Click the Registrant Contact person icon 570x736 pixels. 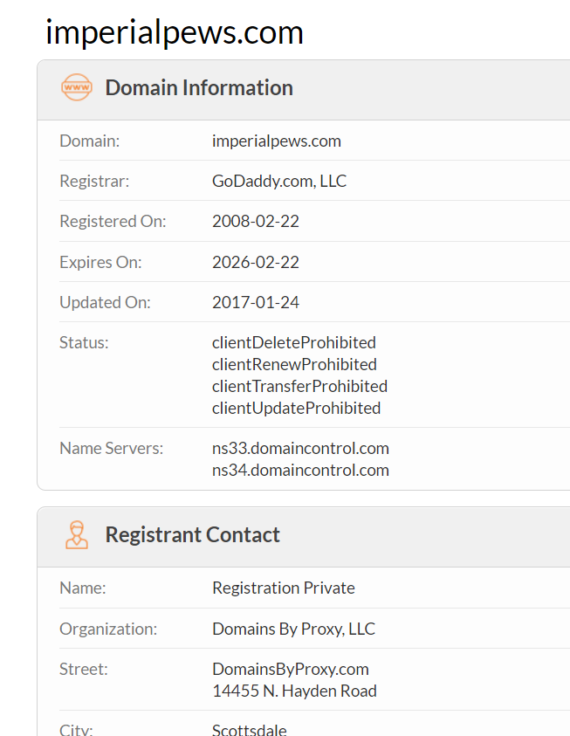click(77, 535)
